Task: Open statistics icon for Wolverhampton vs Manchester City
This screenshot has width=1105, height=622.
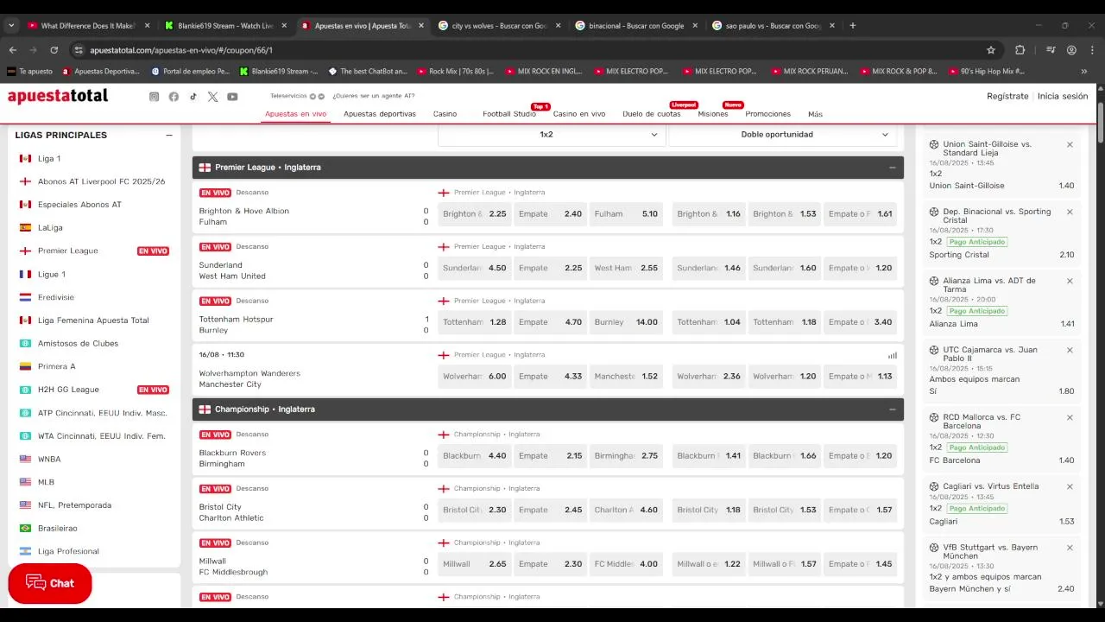Action: [x=893, y=355]
